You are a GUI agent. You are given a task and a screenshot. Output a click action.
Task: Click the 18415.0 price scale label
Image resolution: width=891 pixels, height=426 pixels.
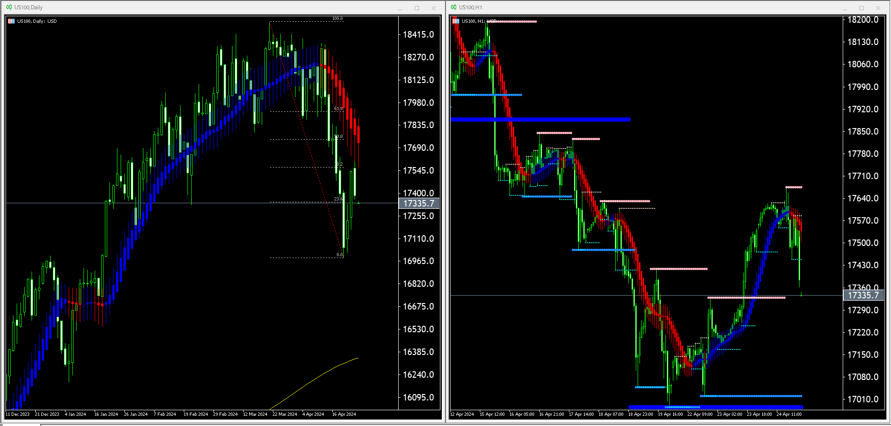point(419,35)
